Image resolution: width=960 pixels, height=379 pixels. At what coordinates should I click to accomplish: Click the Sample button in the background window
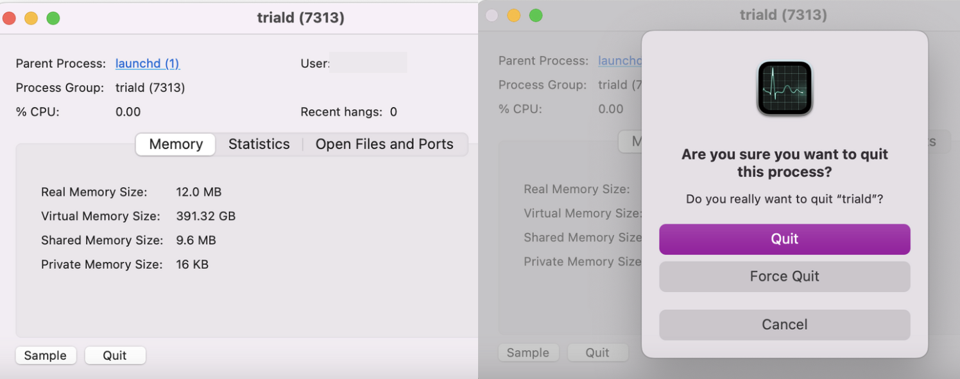529,352
